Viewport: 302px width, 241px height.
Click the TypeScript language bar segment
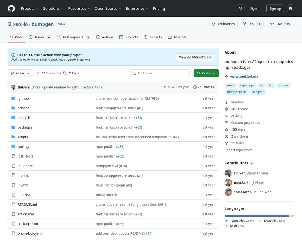(257, 216)
